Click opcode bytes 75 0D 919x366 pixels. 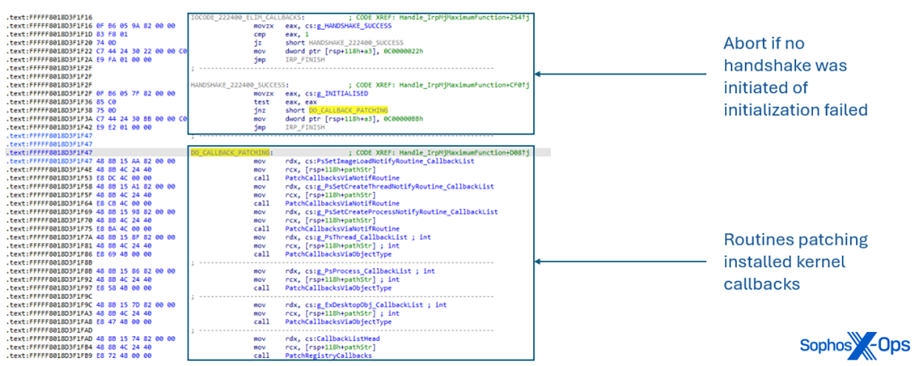[106, 110]
